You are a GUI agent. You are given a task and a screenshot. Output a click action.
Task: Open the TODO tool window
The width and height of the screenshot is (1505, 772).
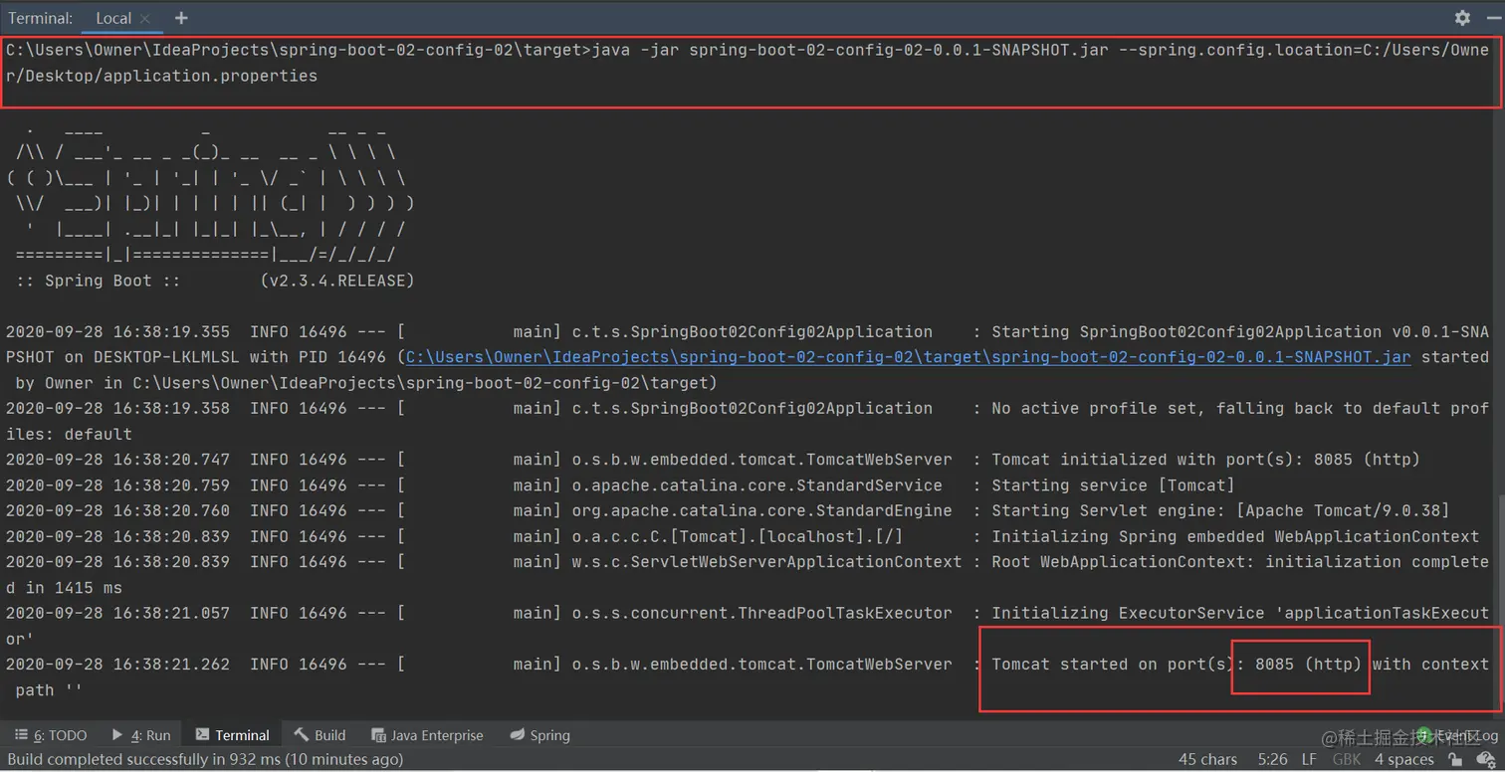51,735
